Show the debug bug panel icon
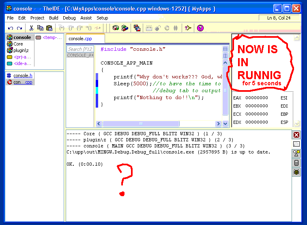Screen dimensions: 307x225 296,172
